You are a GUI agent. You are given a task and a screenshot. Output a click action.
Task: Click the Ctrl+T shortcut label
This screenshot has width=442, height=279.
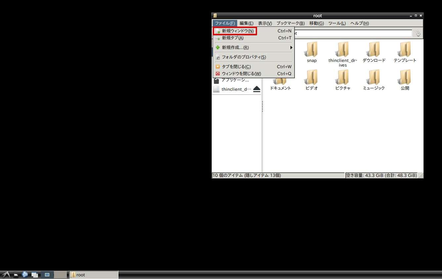285,38
